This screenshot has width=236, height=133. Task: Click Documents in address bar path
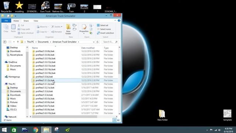tap(43, 42)
